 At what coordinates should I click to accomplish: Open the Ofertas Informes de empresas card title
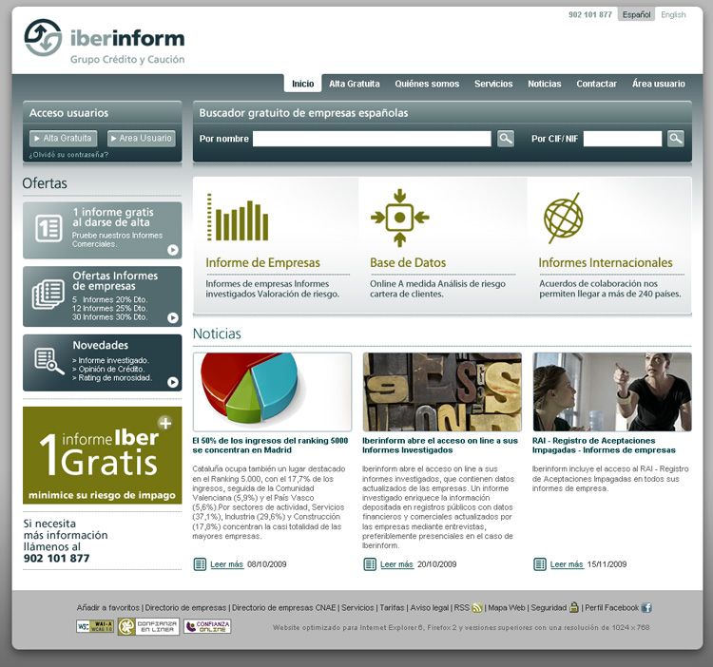[115, 281]
